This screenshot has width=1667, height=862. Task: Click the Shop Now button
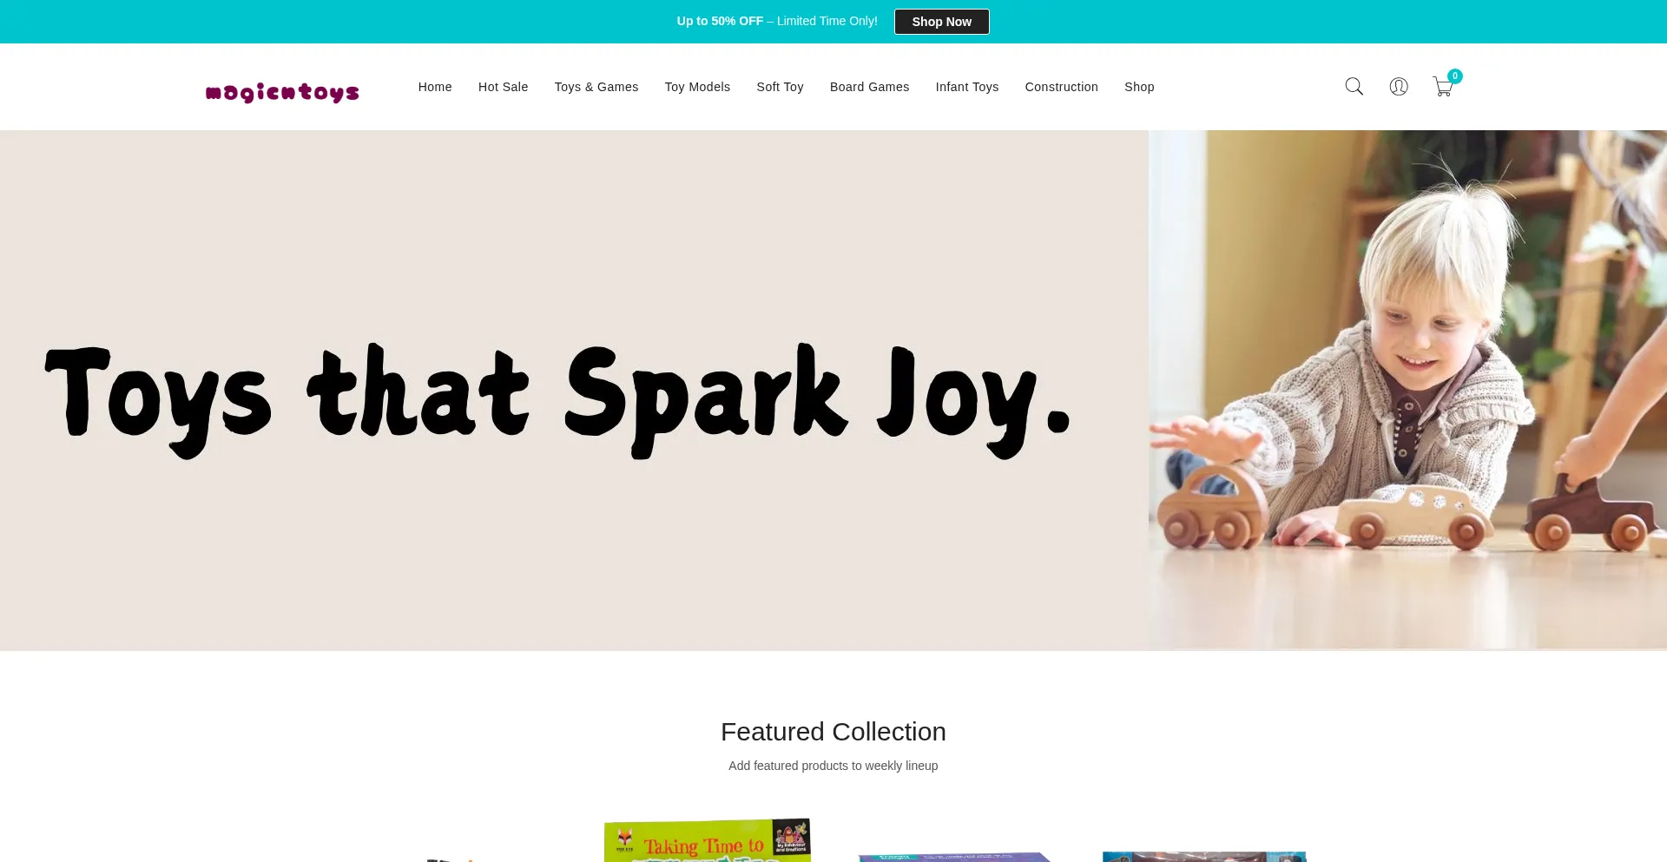tap(941, 22)
